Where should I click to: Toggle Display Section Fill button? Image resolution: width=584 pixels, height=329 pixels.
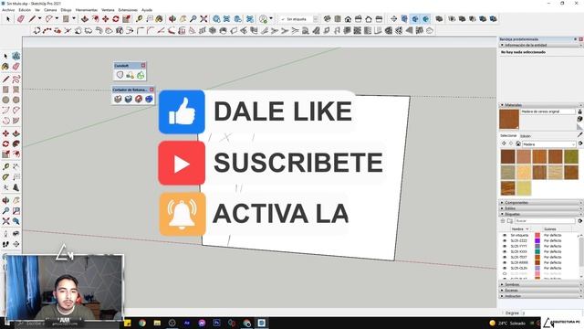[425, 18]
